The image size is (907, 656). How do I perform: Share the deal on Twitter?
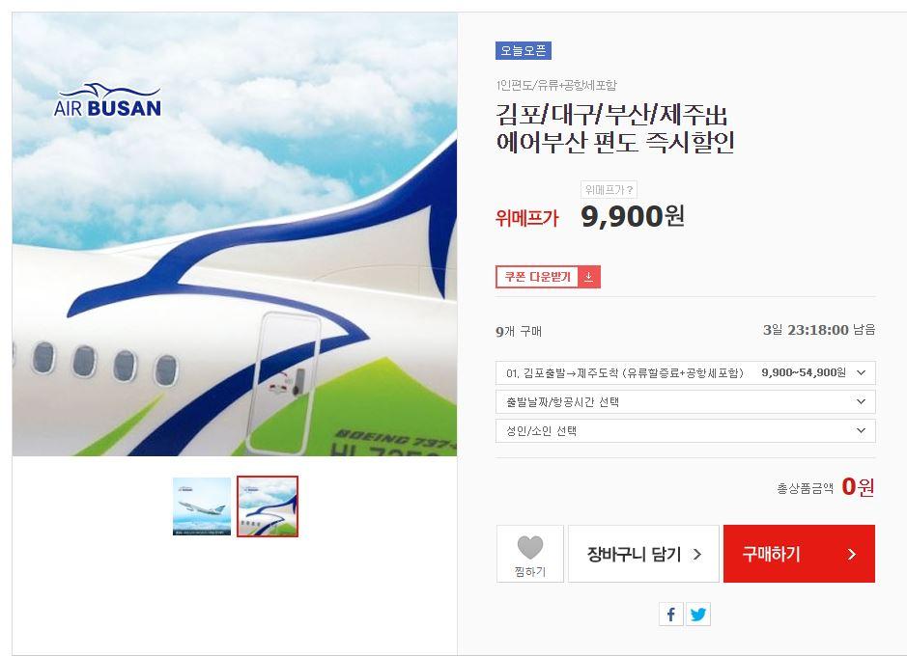[698, 614]
